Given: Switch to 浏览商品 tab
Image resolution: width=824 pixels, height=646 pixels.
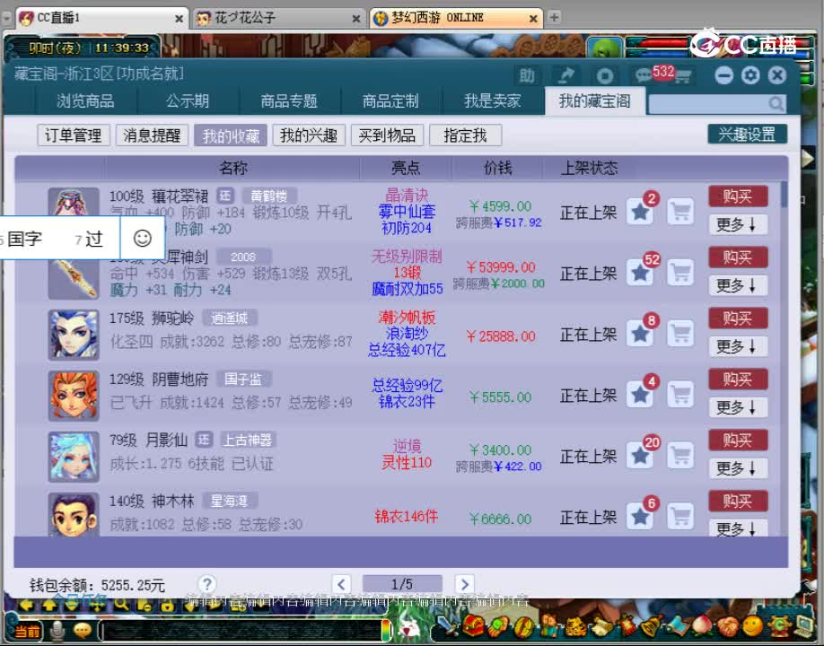Looking at the screenshot, I should click(x=85, y=101).
